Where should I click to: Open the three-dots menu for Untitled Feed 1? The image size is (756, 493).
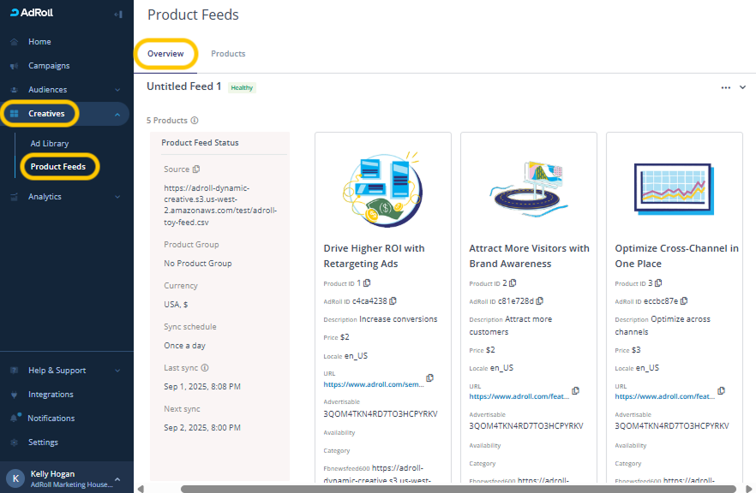click(725, 87)
